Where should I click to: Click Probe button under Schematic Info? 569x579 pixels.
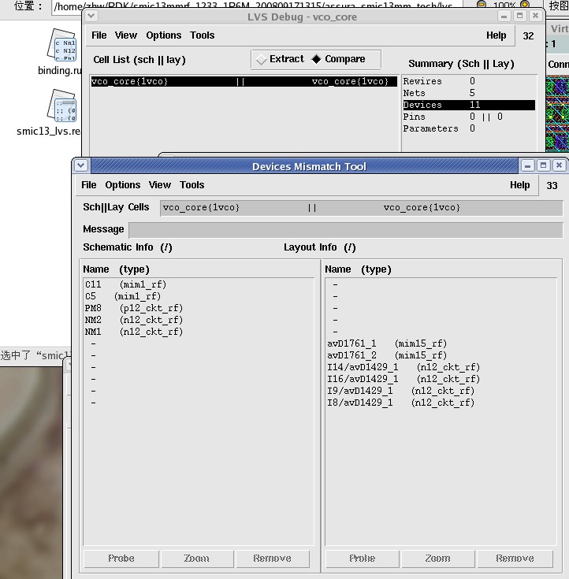[121, 559]
